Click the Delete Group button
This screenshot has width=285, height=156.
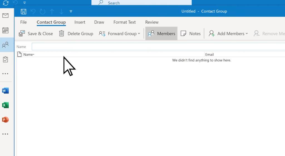point(76,34)
